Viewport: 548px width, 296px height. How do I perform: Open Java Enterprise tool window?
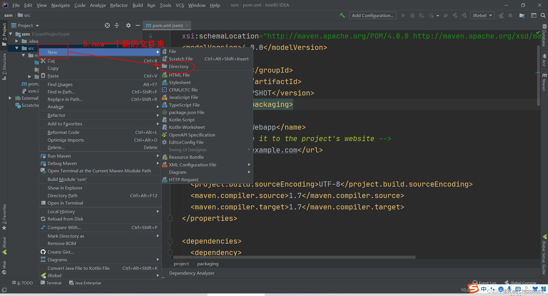pyautogui.click(x=85, y=283)
